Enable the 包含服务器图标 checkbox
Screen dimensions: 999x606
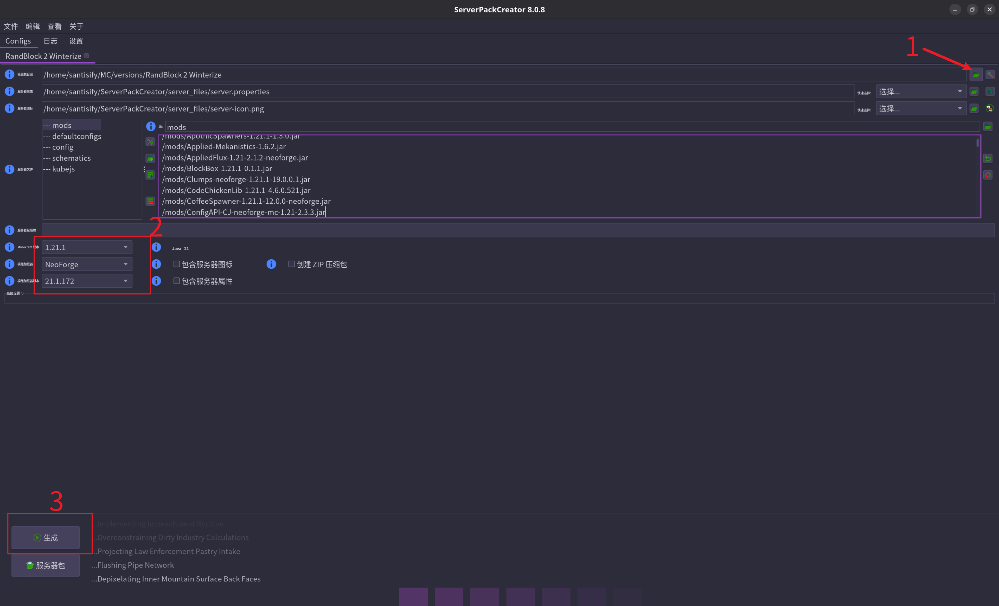pos(176,264)
